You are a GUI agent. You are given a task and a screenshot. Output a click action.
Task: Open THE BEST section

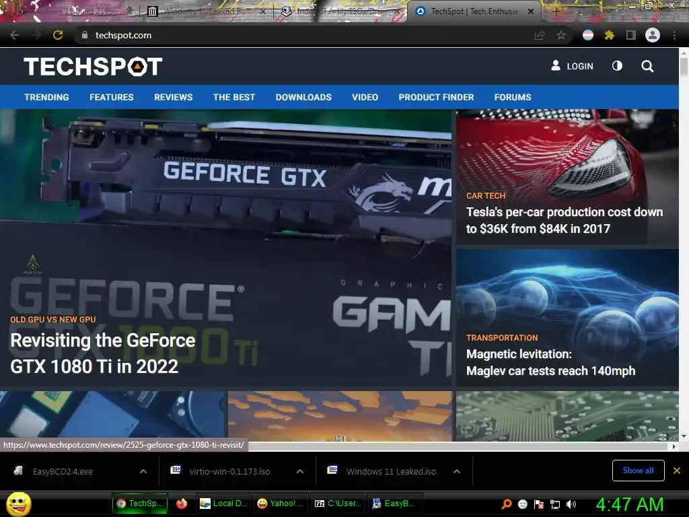pyautogui.click(x=234, y=97)
